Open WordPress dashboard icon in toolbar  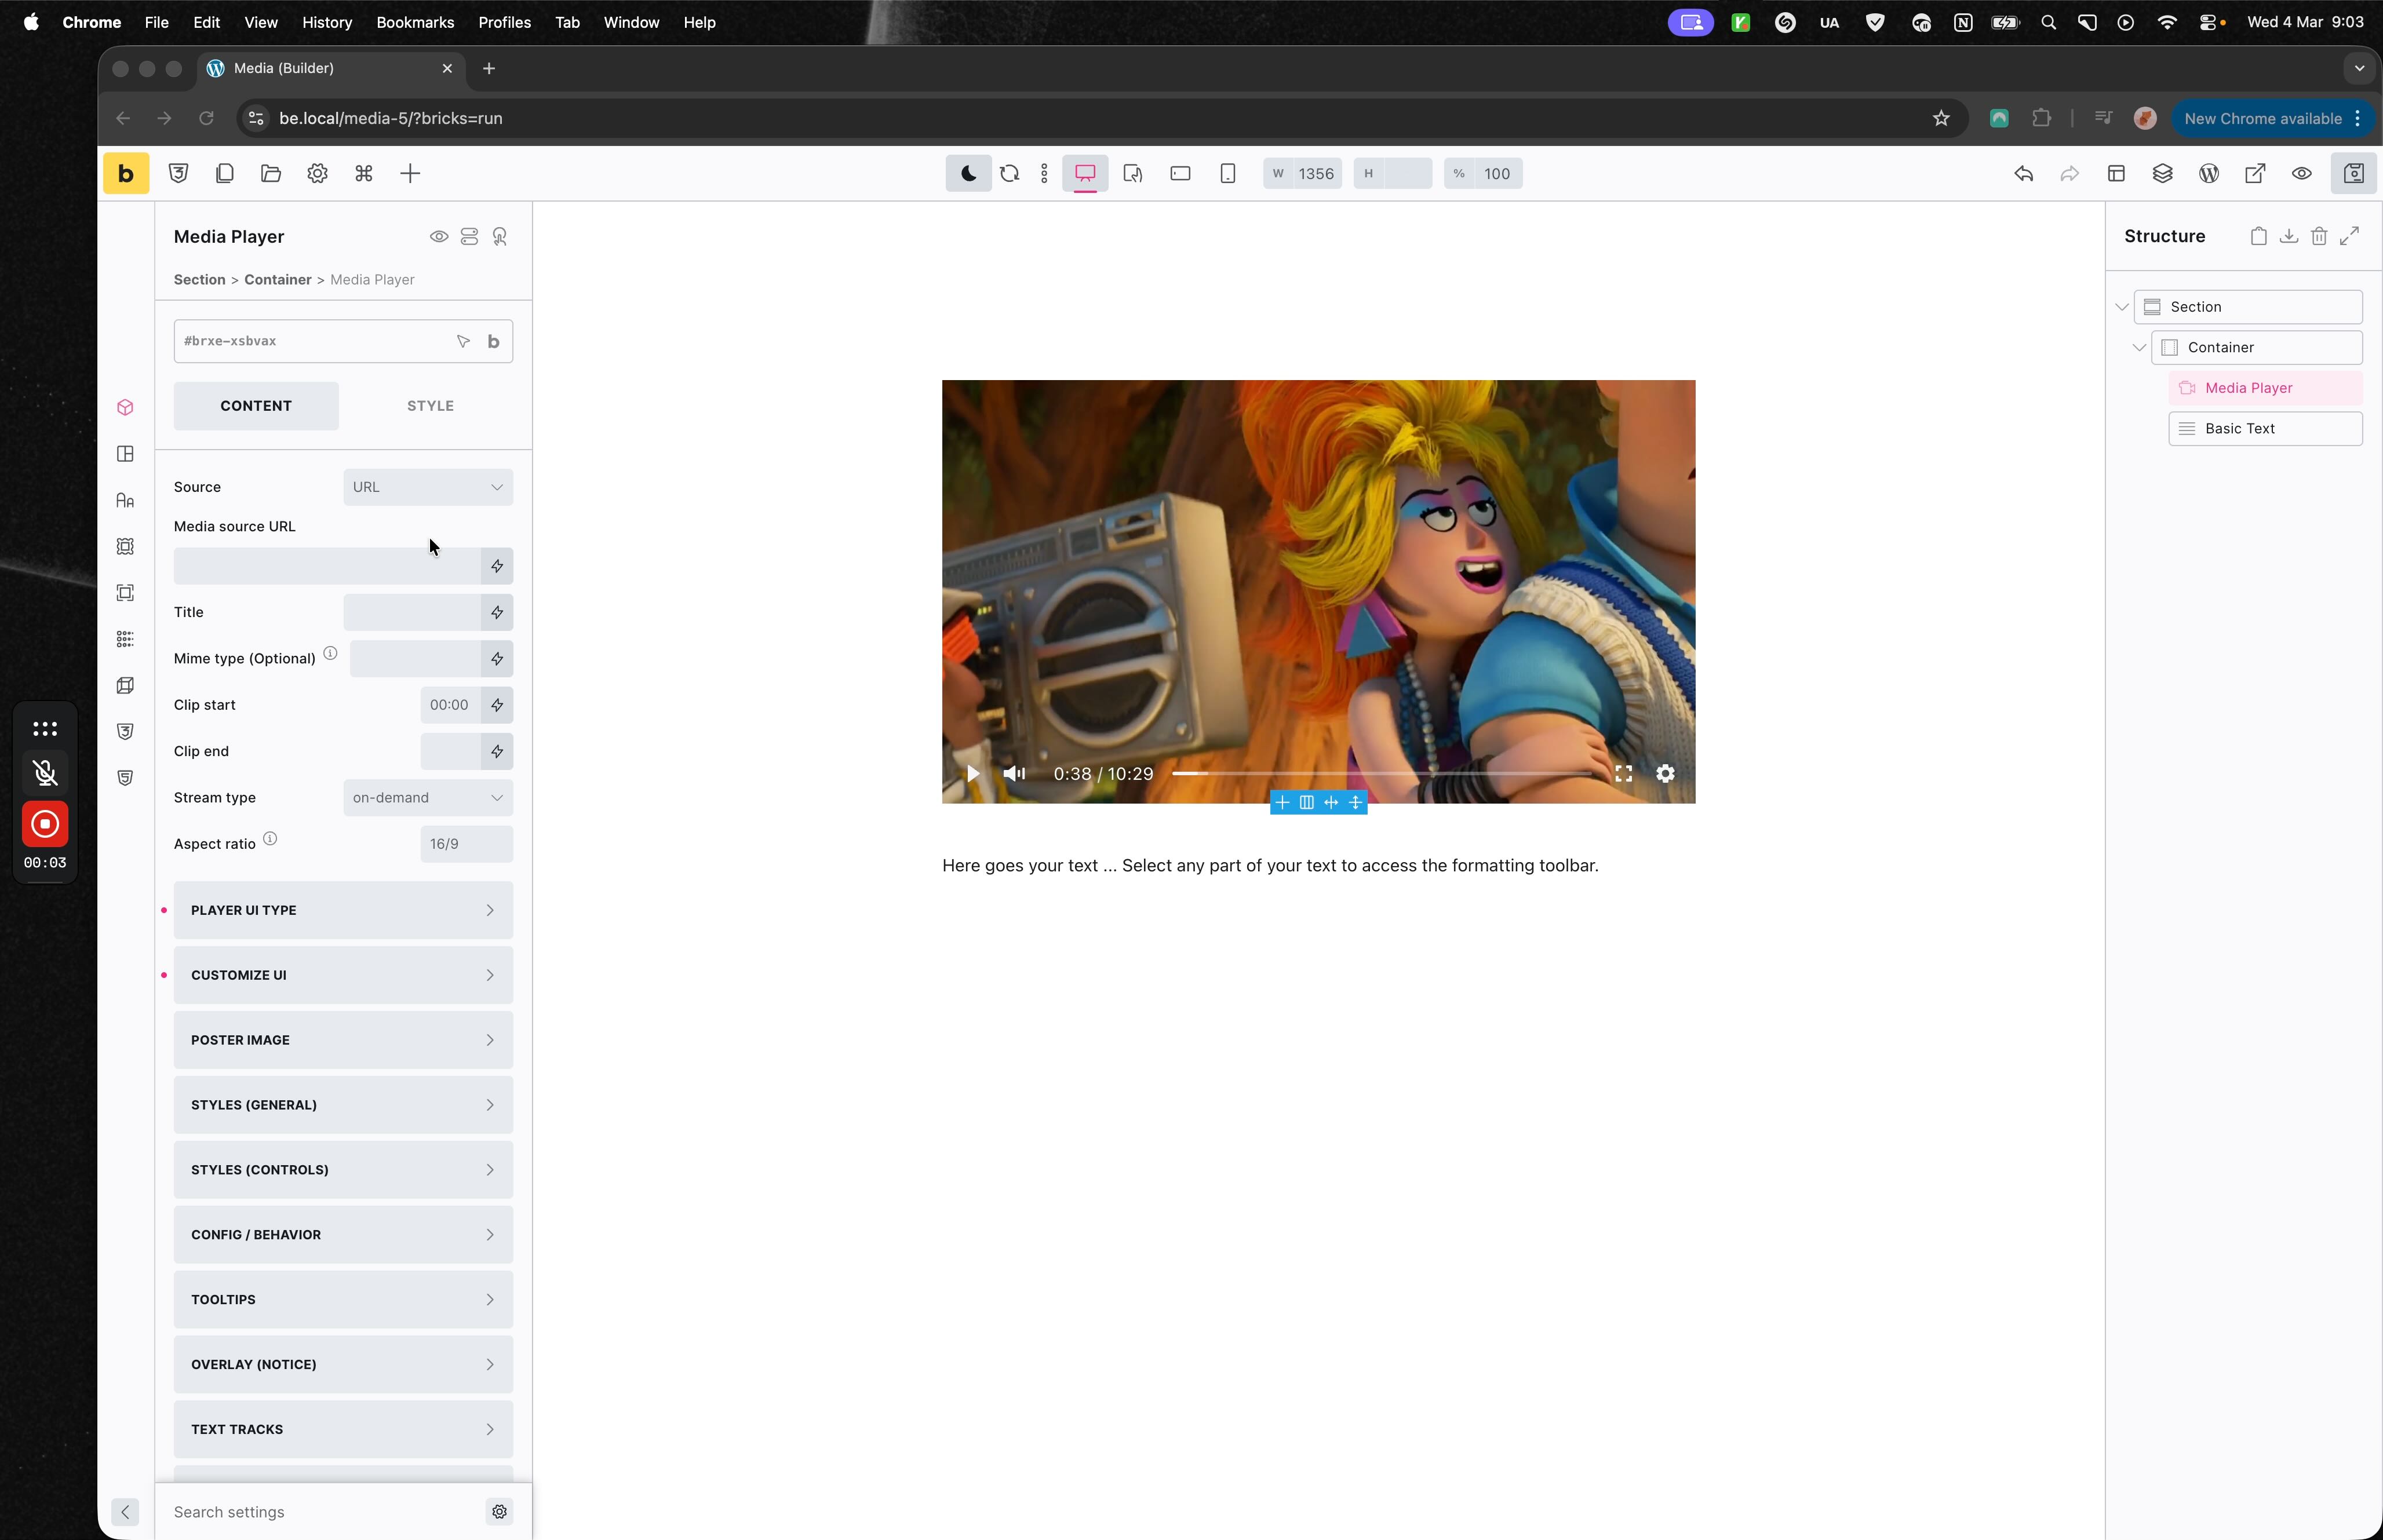point(2209,174)
